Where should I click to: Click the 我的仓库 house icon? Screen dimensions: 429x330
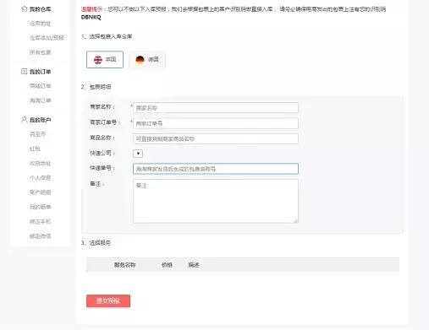tap(25, 9)
